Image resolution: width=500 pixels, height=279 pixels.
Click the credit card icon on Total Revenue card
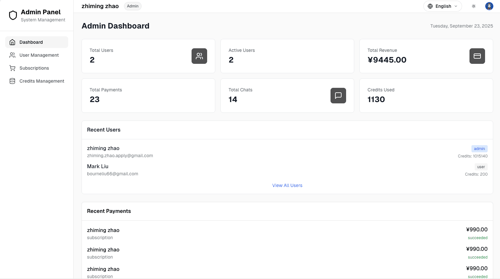(x=477, y=56)
